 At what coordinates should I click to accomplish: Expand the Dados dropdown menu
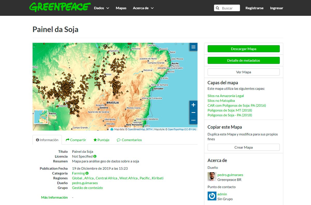pyautogui.click(x=101, y=8)
